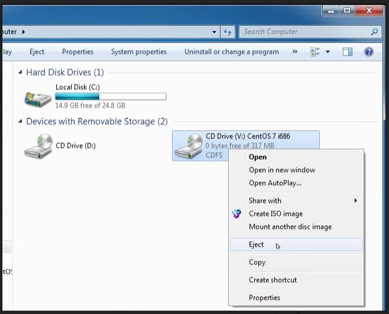Open Properties from the context menu
This screenshot has width=389, height=314.
tap(264, 297)
